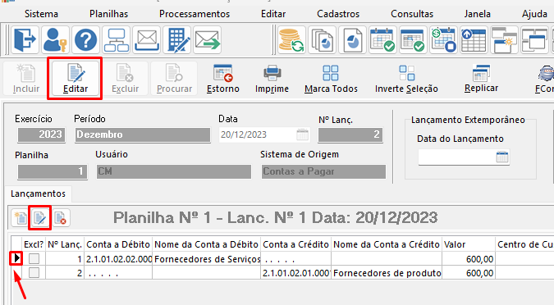
Task: Click the gold coins refresh icon
Action: (291, 40)
